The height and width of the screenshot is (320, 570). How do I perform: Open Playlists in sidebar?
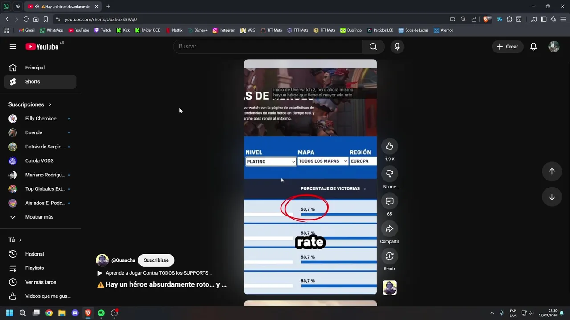tap(41, 268)
